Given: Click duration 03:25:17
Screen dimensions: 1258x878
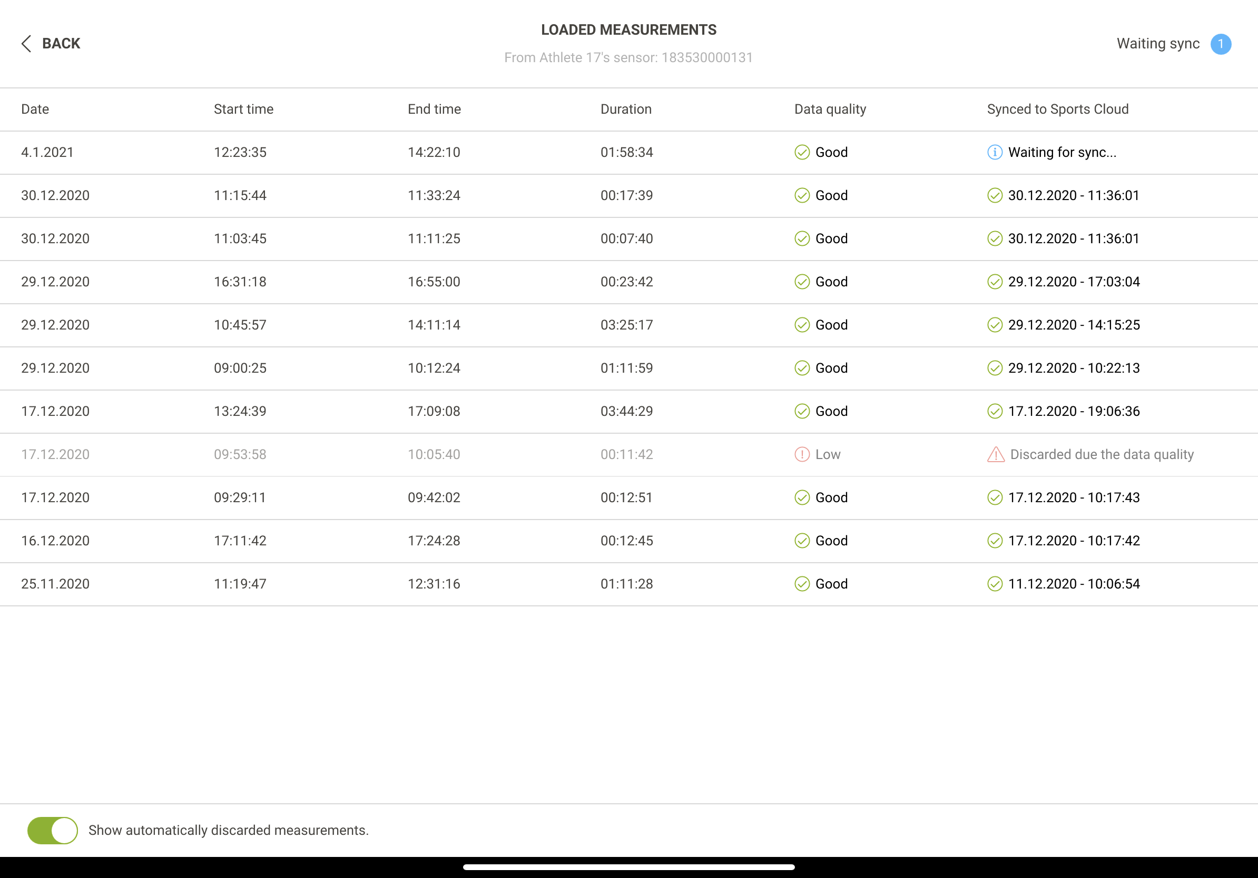Looking at the screenshot, I should click(x=626, y=325).
